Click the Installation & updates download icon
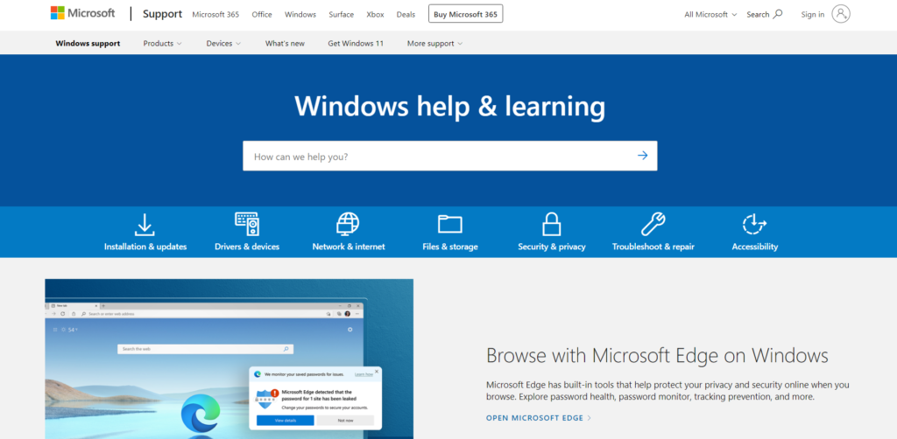 click(145, 224)
